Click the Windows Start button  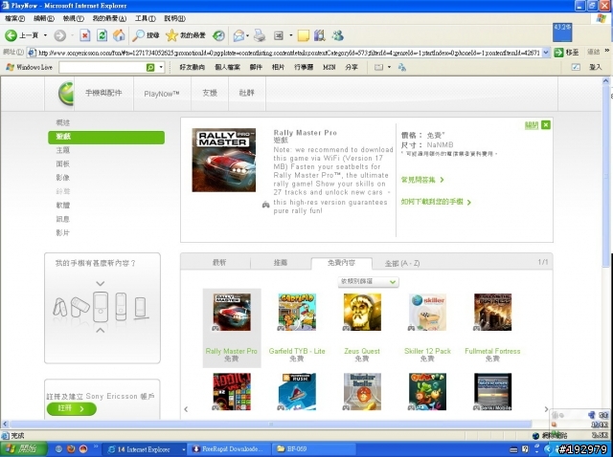pos(23,448)
